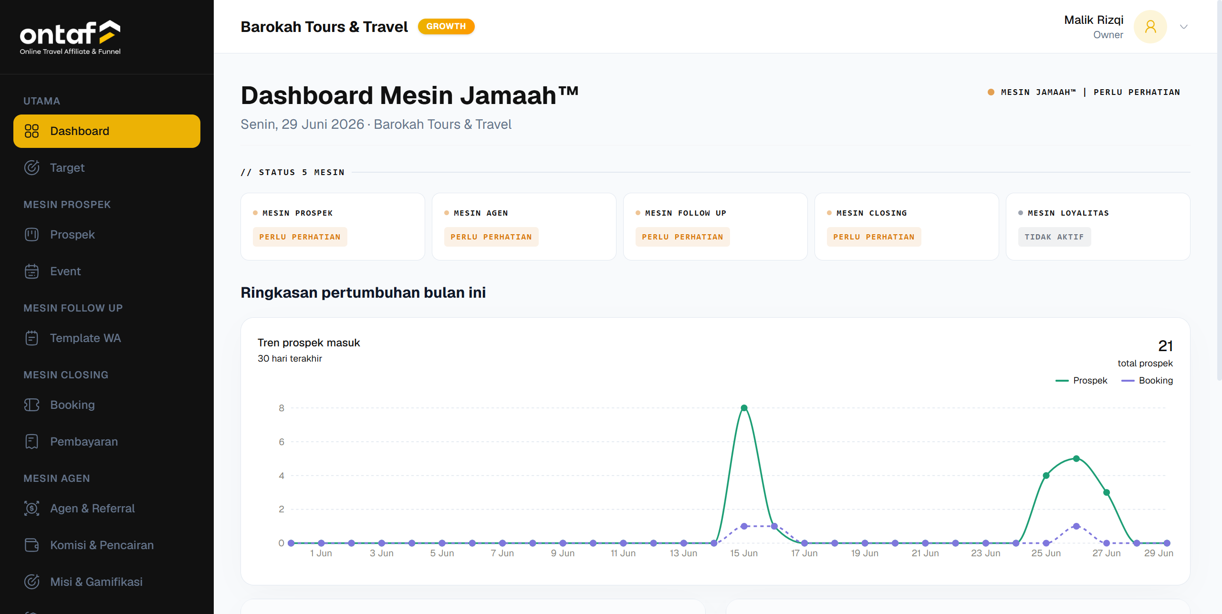Screen dimensions: 1222x614
Task: Click the 26 Jun prospek peak point
Action: click(x=1076, y=458)
